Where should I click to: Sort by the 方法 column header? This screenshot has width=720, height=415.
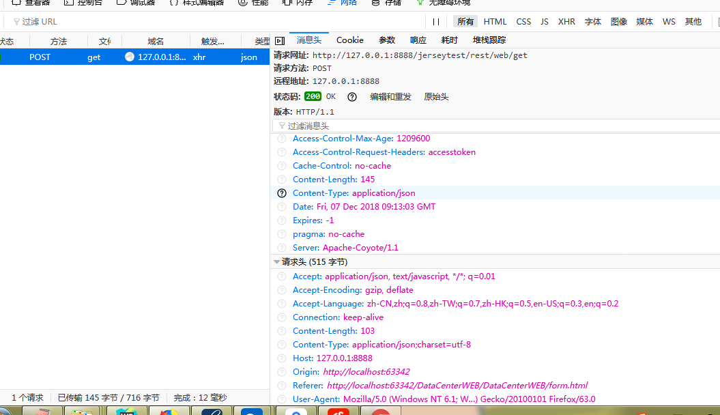58,42
